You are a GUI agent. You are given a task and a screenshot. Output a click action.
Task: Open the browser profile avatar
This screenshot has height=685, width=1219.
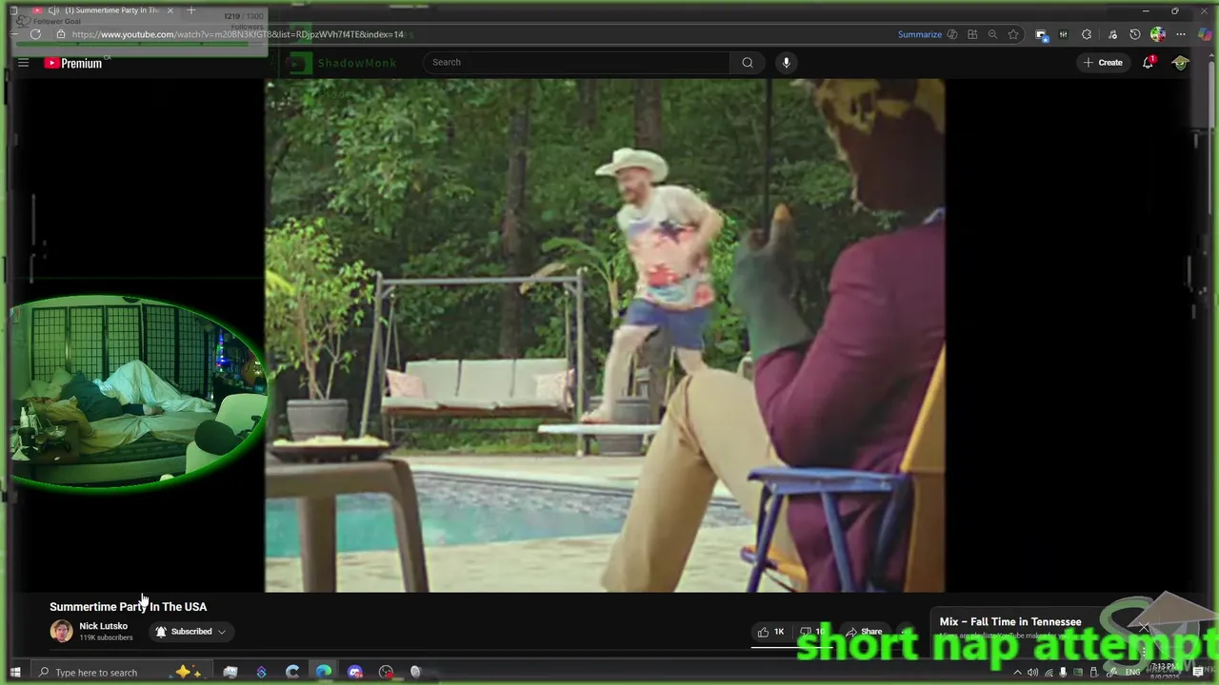[x=1158, y=34]
